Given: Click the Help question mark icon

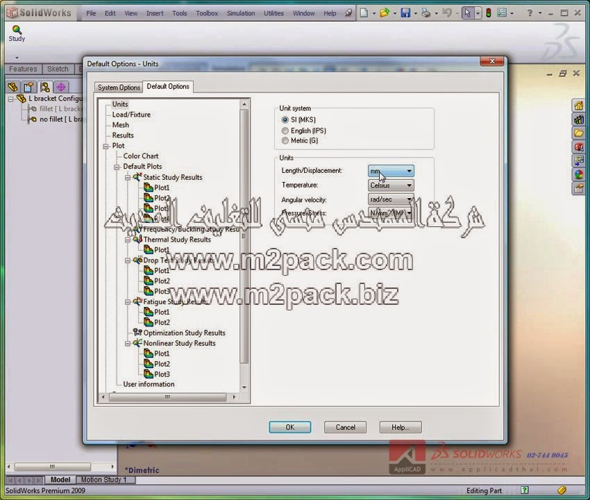Looking at the screenshot, I should coord(530,12).
